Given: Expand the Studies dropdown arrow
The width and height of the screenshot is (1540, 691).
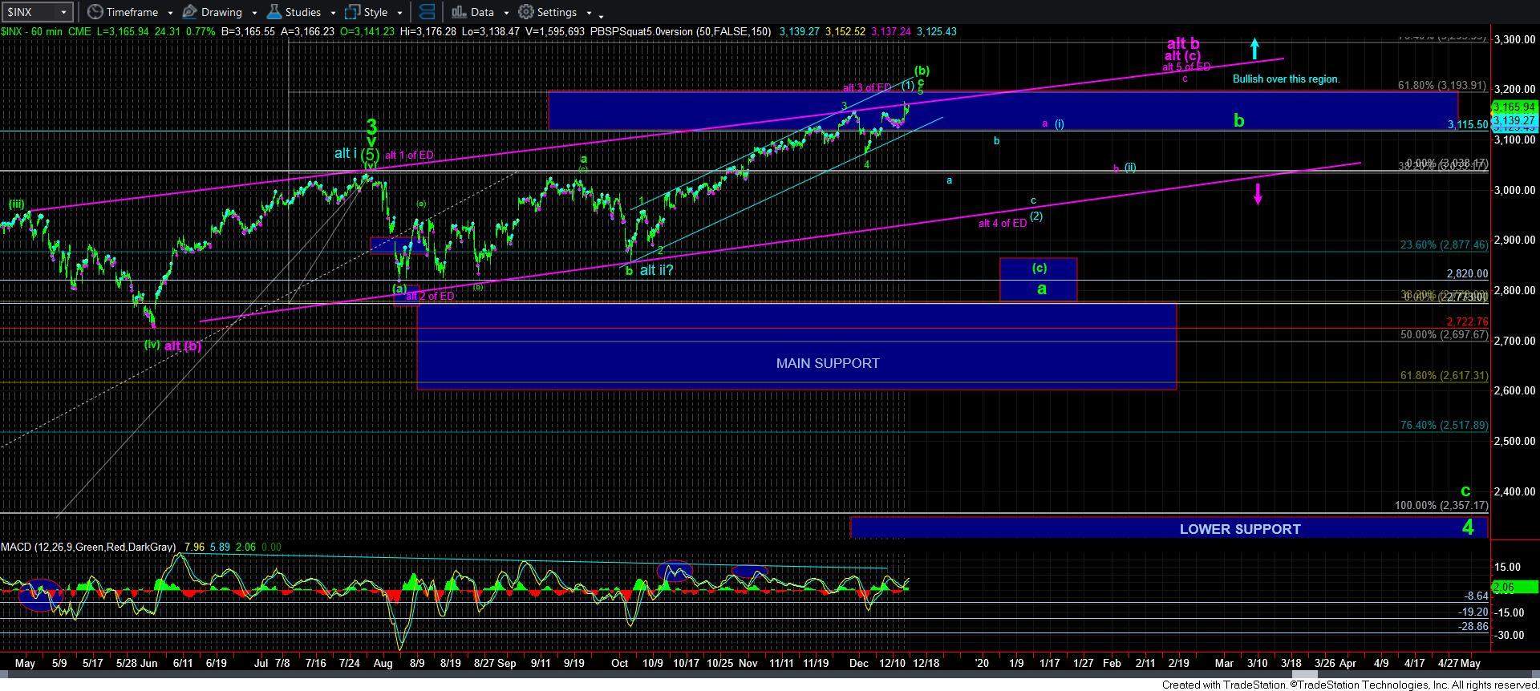Looking at the screenshot, I should [x=333, y=13].
